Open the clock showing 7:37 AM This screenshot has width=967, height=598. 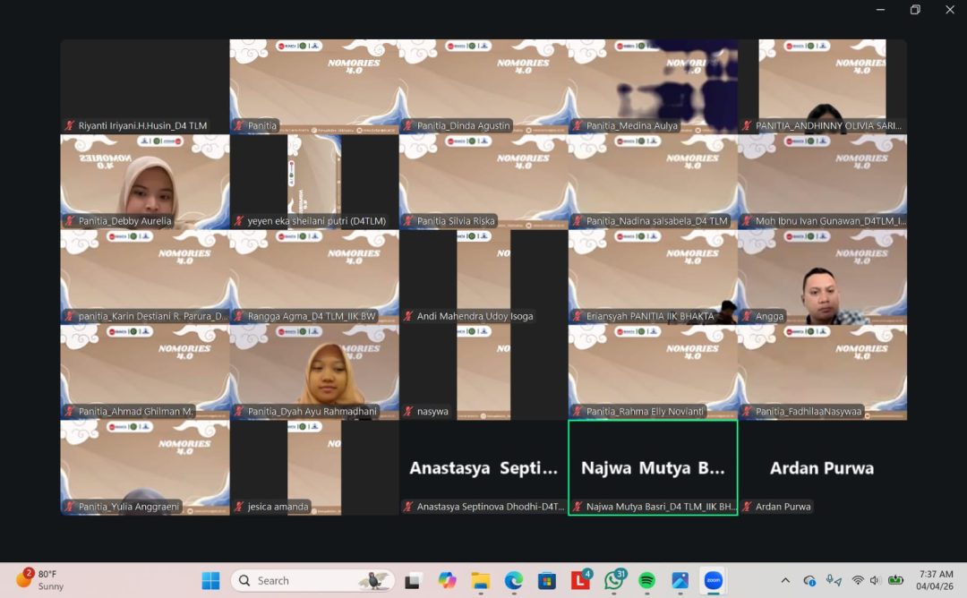(935, 580)
